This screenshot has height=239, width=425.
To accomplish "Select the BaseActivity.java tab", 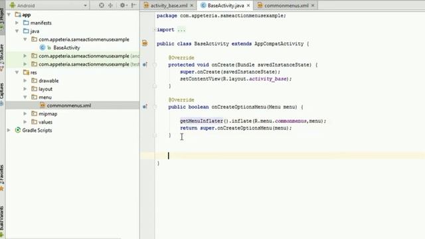I will click(226, 5).
